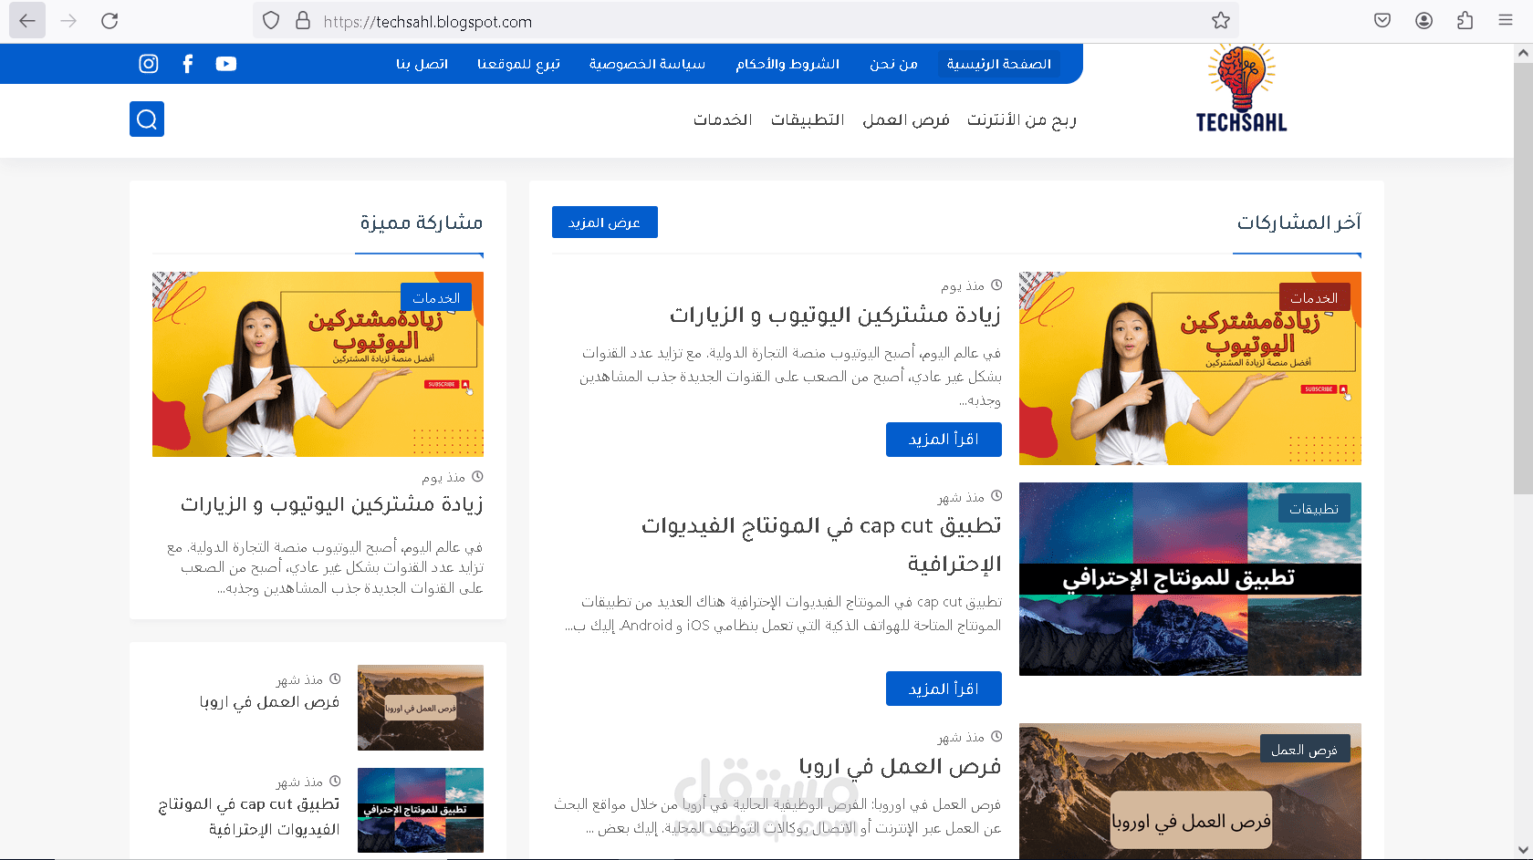Click the cap cut montage app thumbnail
The image size is (1533, 860).
(1190, 579)
